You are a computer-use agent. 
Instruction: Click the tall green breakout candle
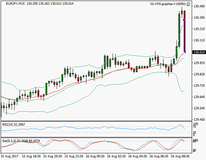(179, 30)
